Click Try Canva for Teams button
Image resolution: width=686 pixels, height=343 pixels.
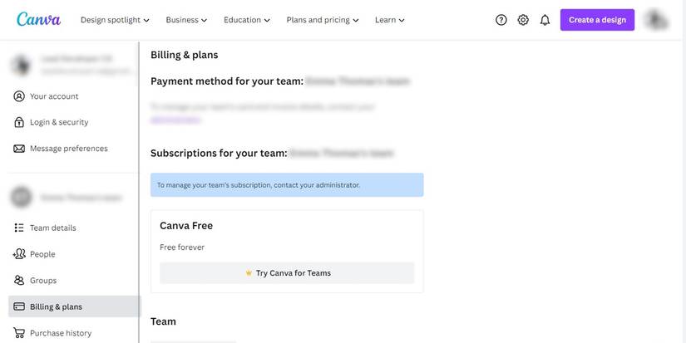point(287,273)
